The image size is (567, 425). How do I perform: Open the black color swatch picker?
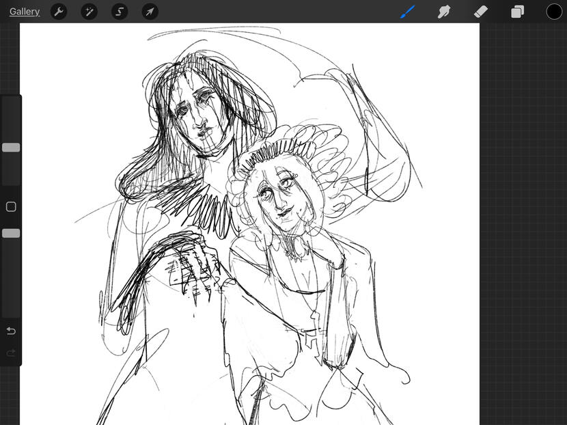point(554,12)
